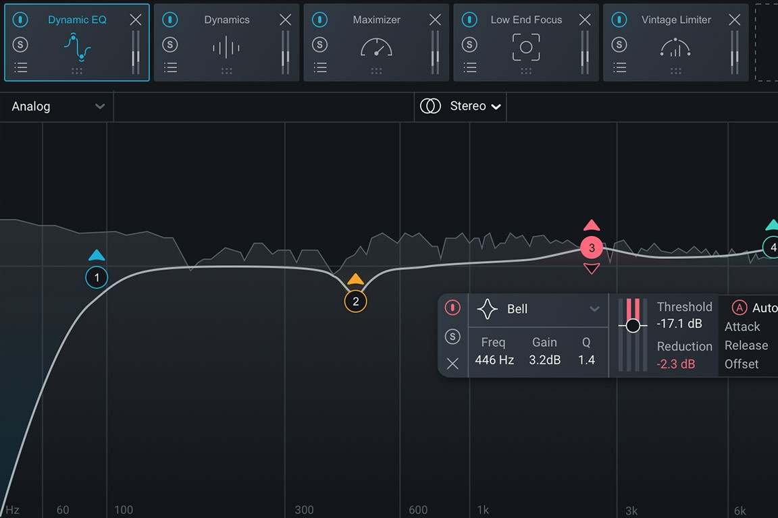
Task: Click the Release parameter label
Action: (746, 345)
